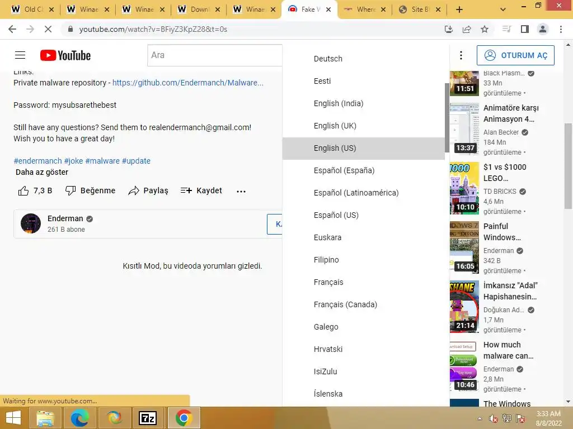Open #endermanch hashtag link
Image resolution: width=573 pixels, height=429 pixels.
pyautogui.click(x=37, y=161)
